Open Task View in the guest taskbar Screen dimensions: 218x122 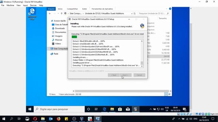(x=96, y=109)
